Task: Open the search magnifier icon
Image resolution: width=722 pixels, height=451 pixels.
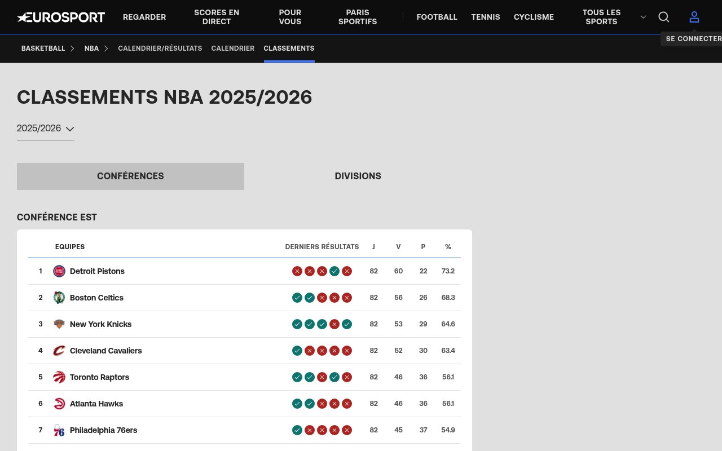Action: [x=664, y=17]
